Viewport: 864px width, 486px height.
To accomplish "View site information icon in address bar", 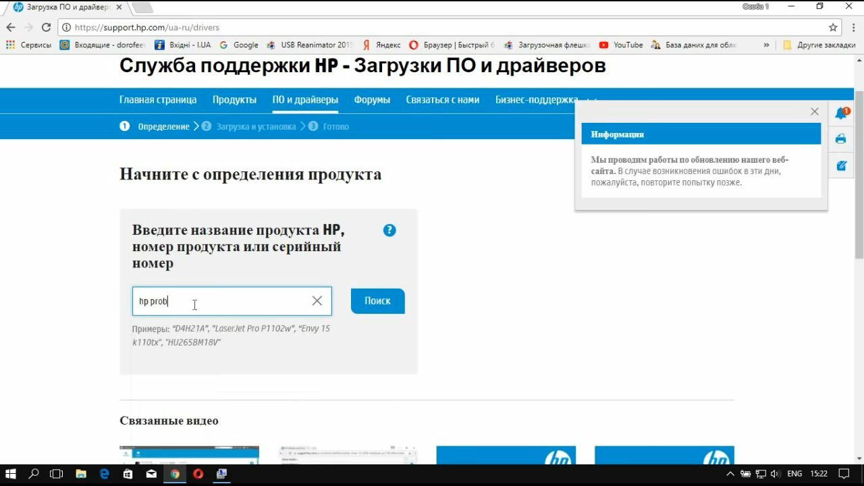I will pyautogui.click(x=65, y=28).
